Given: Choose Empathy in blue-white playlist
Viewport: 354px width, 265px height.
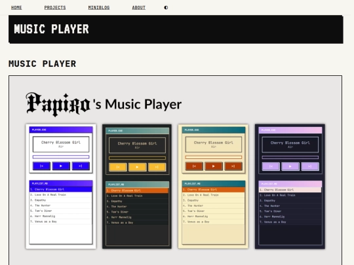Looking at the screenshot, I should pos(61,200).
